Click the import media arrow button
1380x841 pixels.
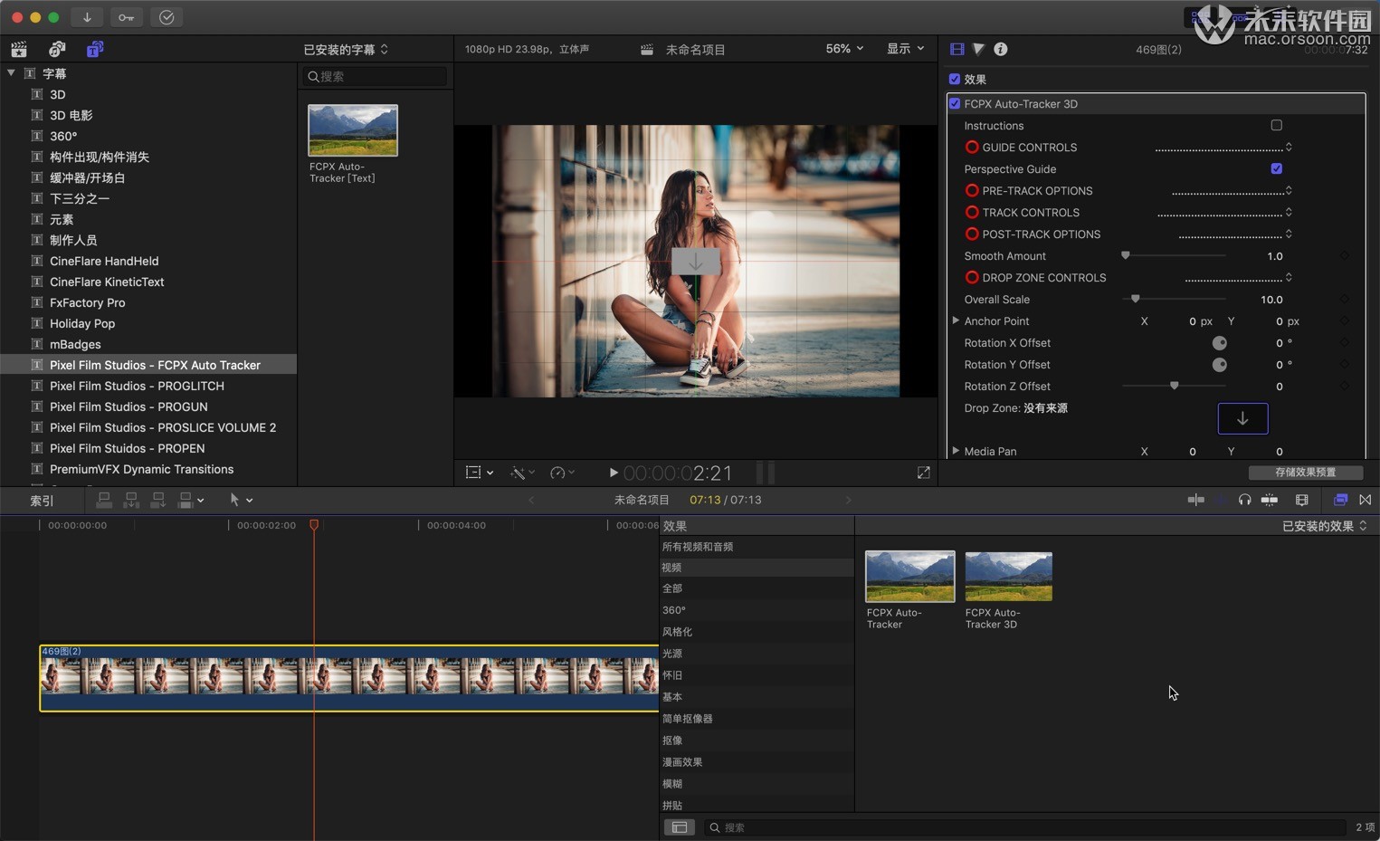coord(87,17)
